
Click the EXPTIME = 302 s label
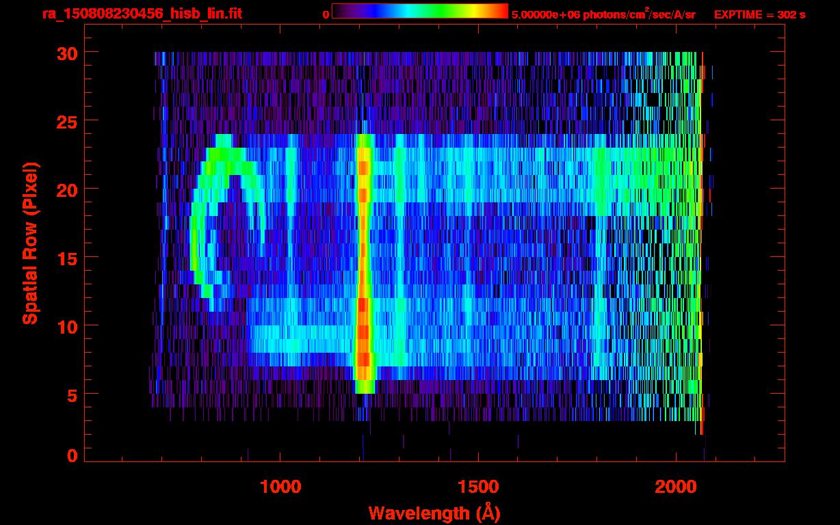click(x=759, y=14)
